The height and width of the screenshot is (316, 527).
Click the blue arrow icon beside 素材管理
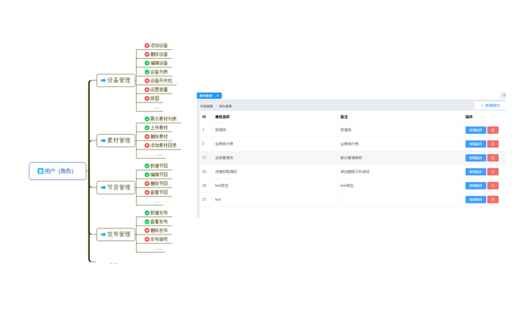[103, 140]
